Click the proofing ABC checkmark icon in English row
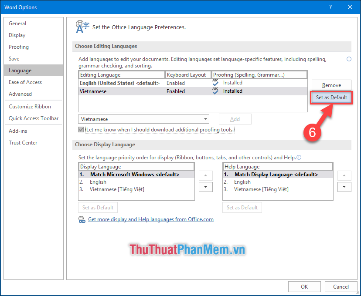The height and width of the screenshot is (296, 361). [215, 83]
